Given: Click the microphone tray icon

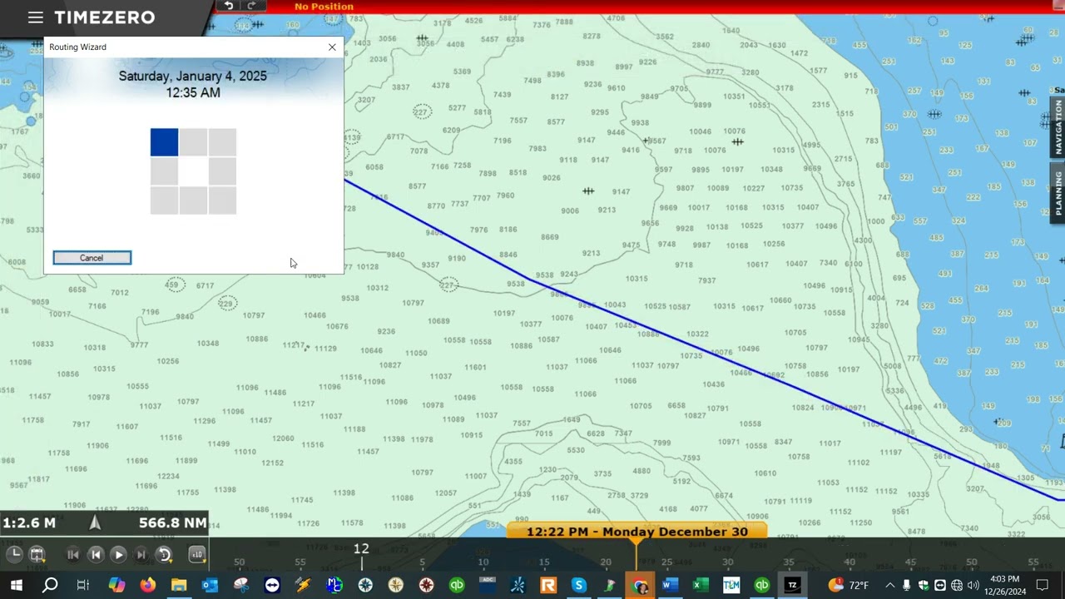Looking at the screenshot, I should click(x=907, y=586).
